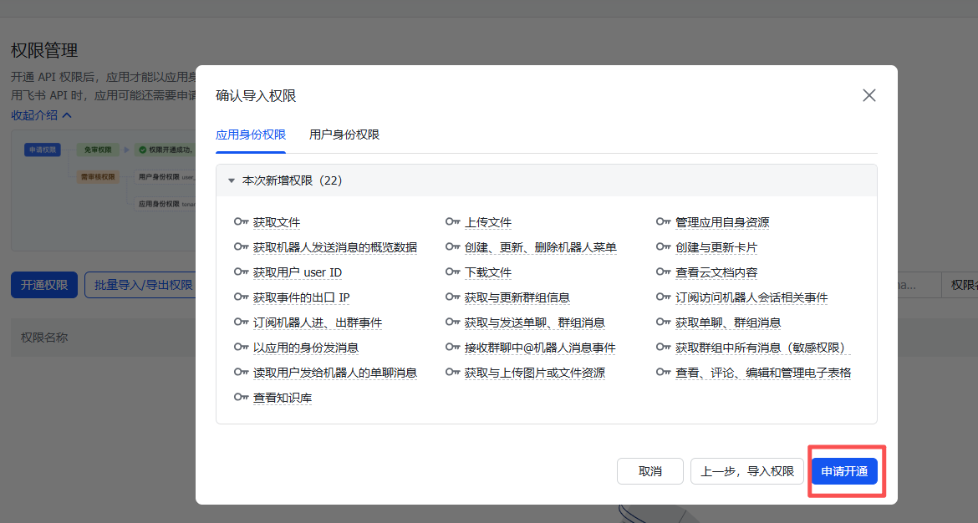Click the key icon beside 下载文件
This screenshot has height=523, width=978.
(x=454, y=272)
